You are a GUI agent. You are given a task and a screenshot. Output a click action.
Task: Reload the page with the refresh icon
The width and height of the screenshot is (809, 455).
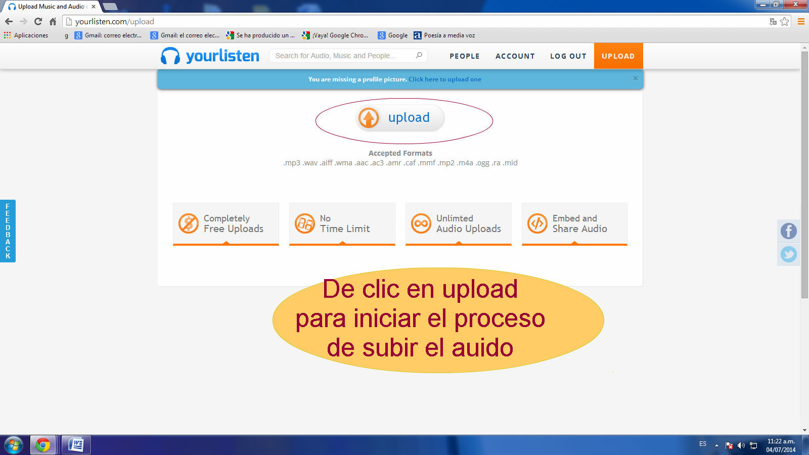(38, 21)
